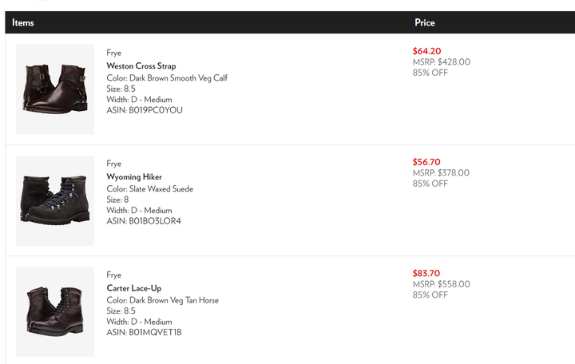Screen dimensions: 575x364
Task: Click the $56.70 sale price
Action: click(426, 162)
